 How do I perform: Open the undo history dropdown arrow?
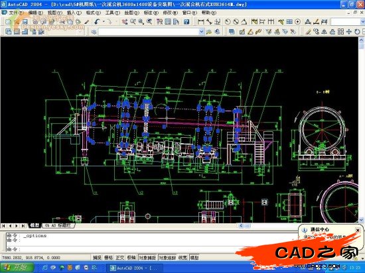104,22
